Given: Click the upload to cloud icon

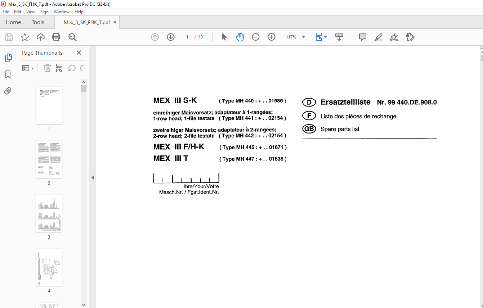Looking at the screenshot, I should [41, 37].
